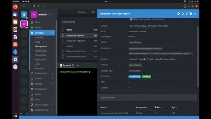Switch to the Pods tab
This screenshot has width=211, height=119.
(93, 12)
